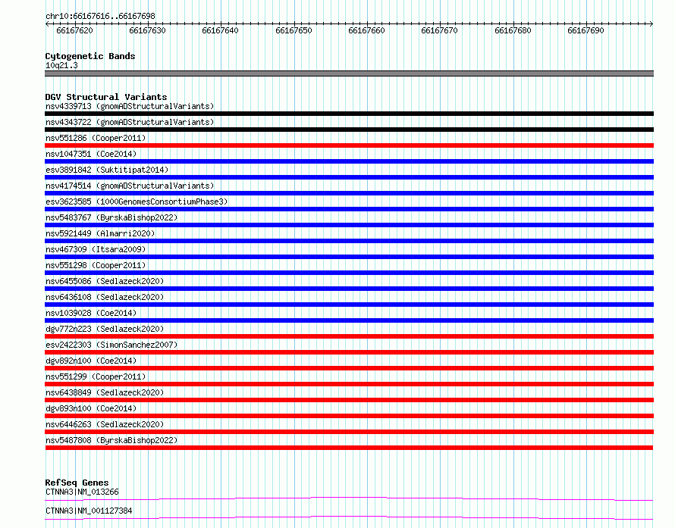Click the red bar under nsv5487808

point(349,448)
